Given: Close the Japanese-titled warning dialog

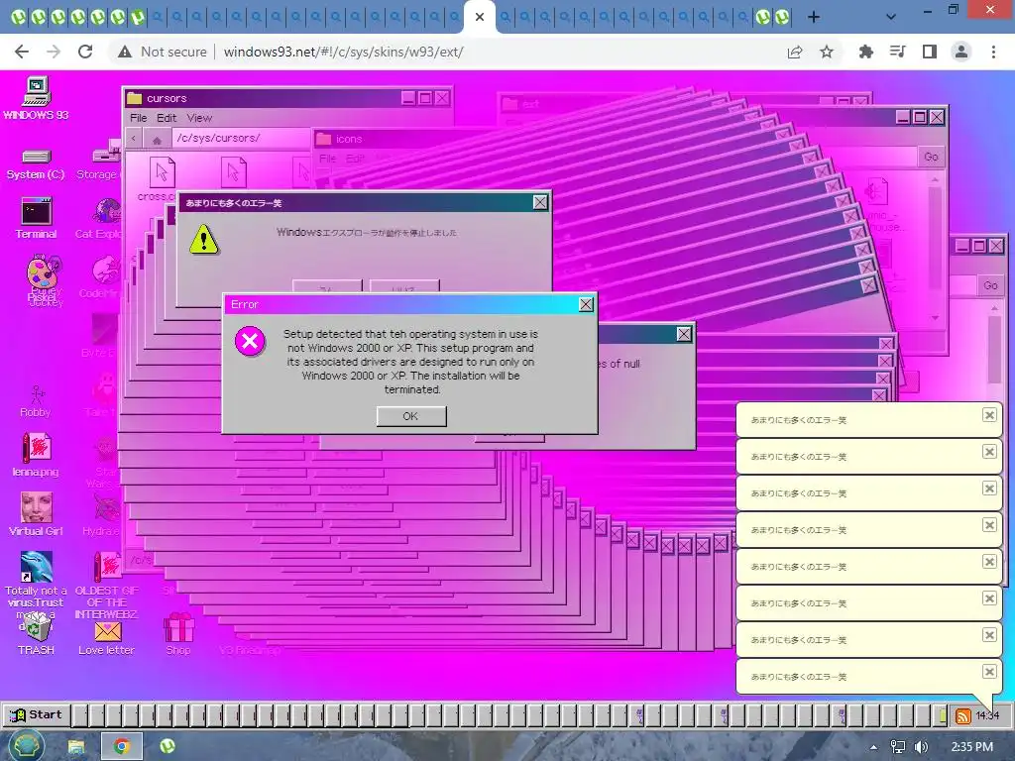Looking at the screenshot, I should coord(540,202).
